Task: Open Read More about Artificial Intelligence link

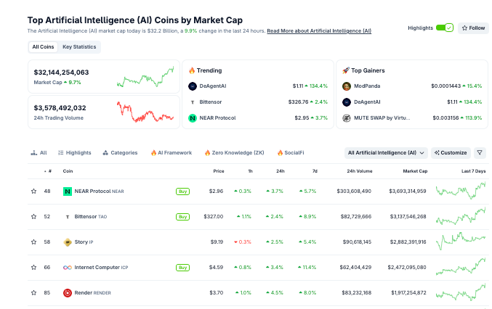Action: pyautogui.click(x=319, y=31)
